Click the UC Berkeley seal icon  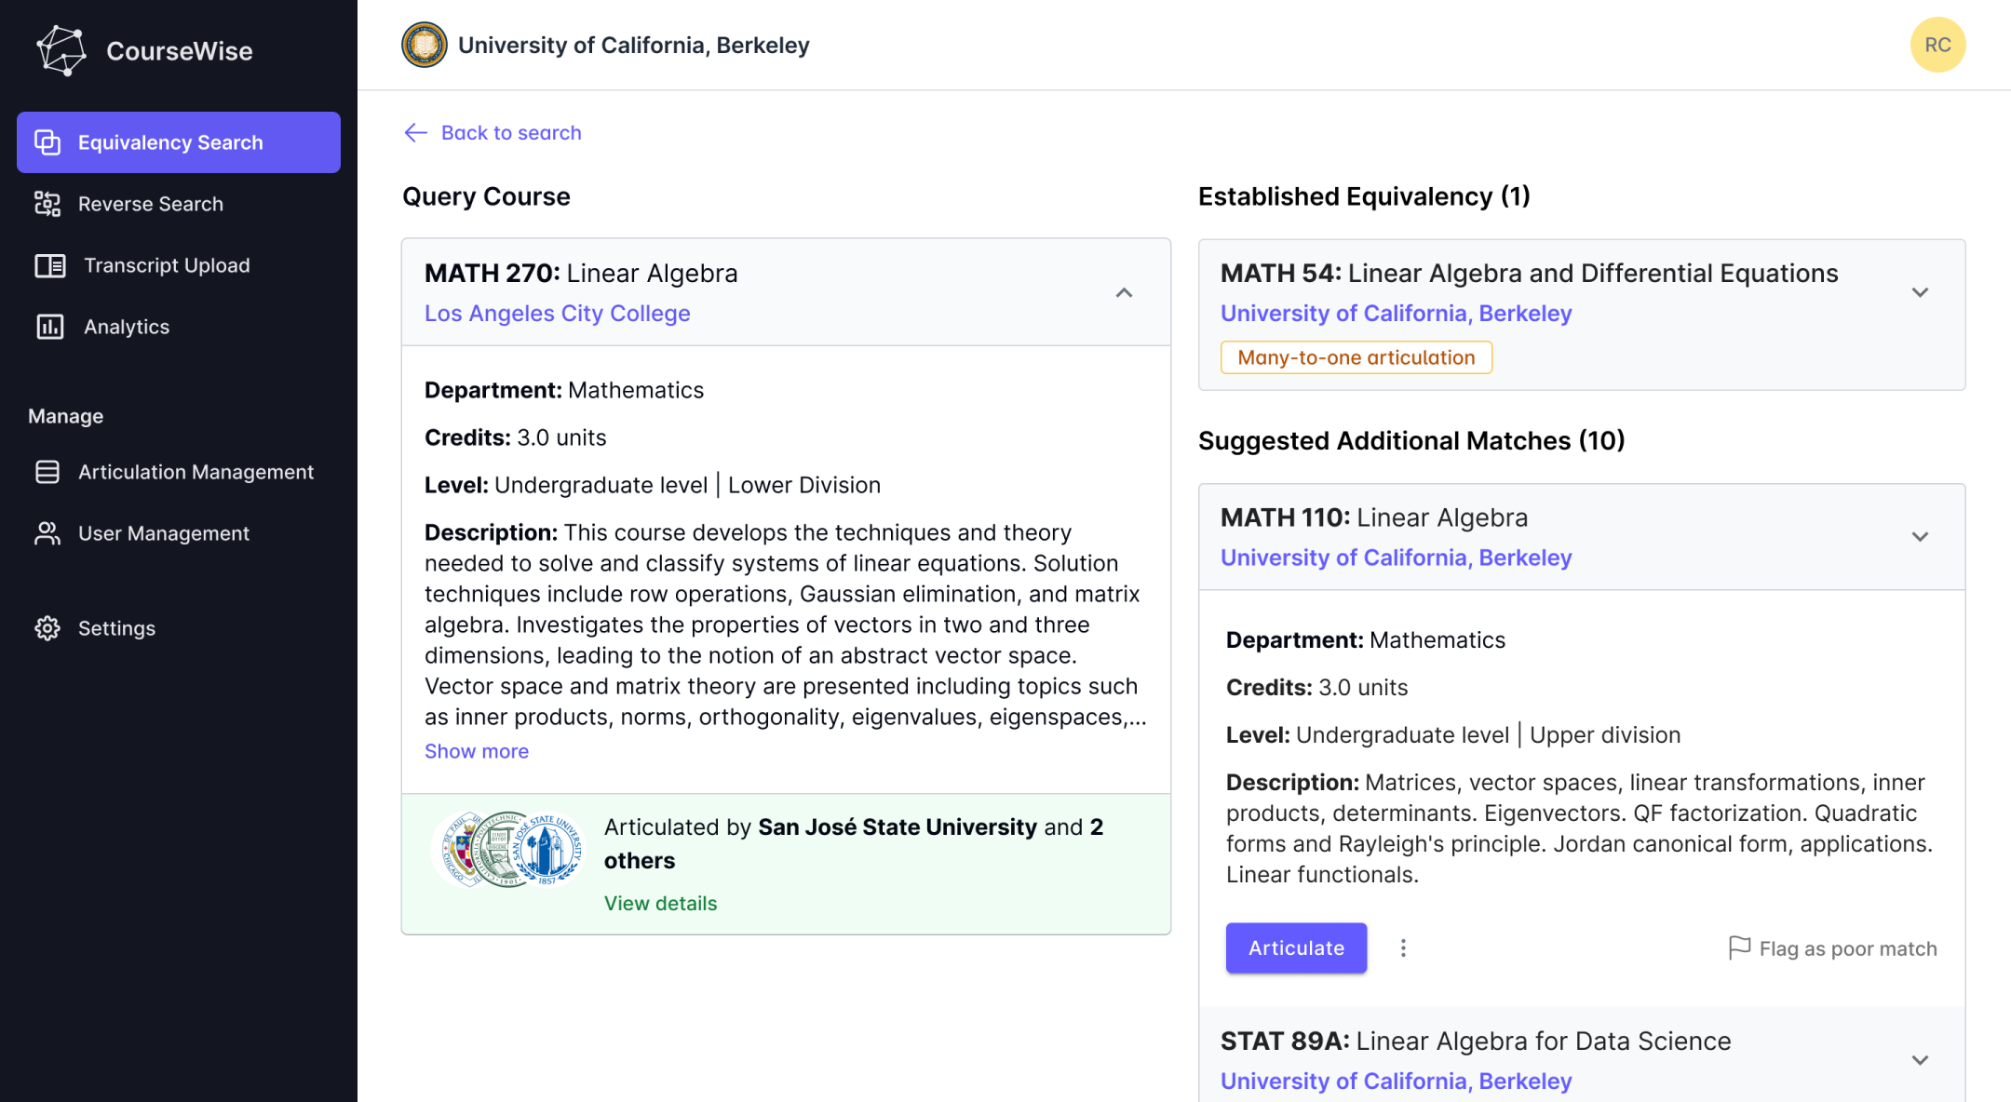point(425,45)
